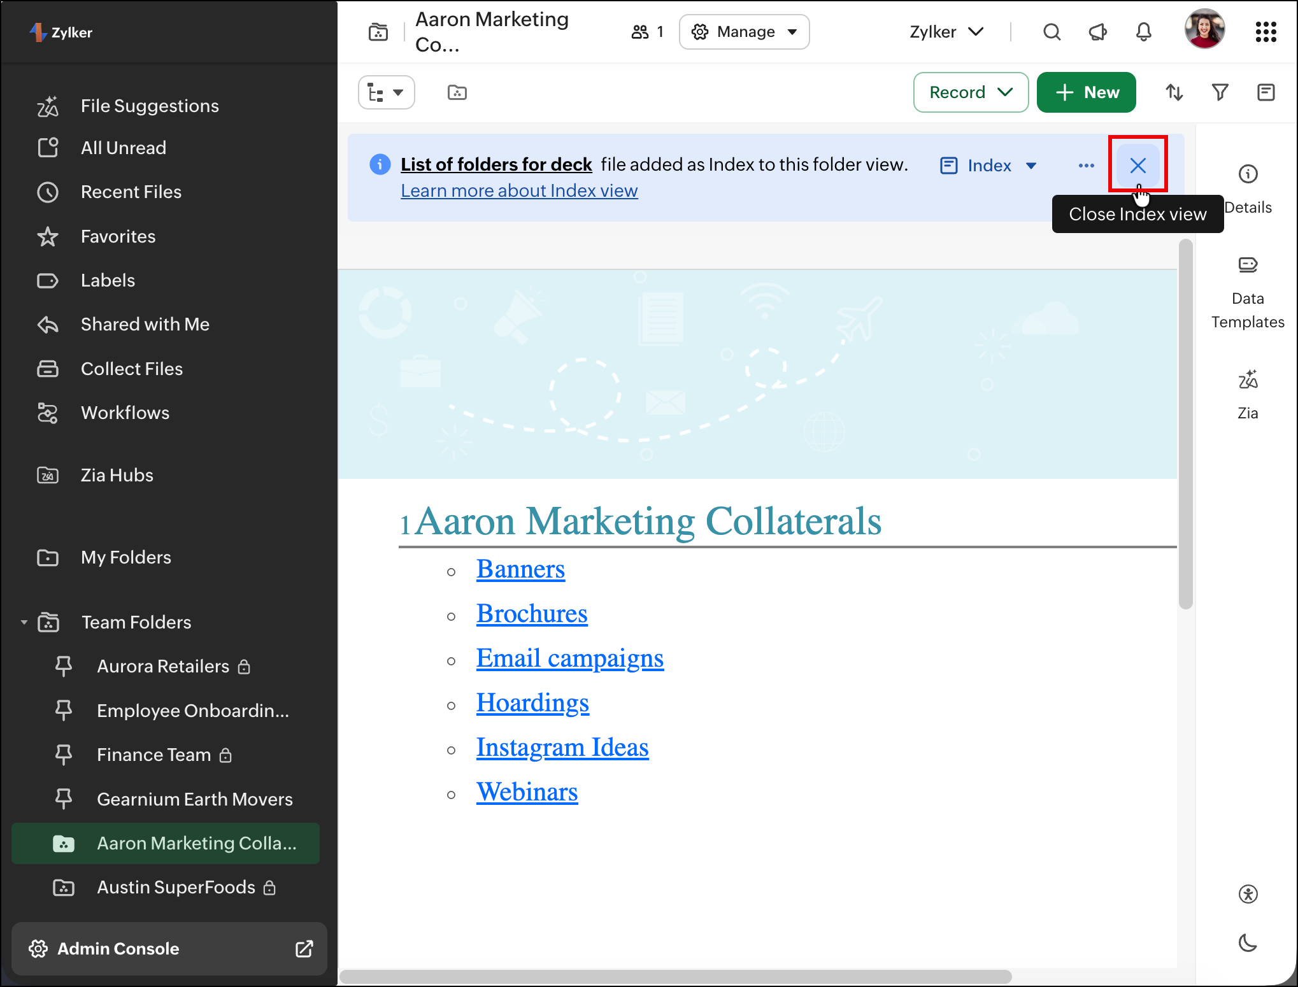
Task: Click the notifications bell icon
Action: pyautogui.click(x=1144, y=32)
